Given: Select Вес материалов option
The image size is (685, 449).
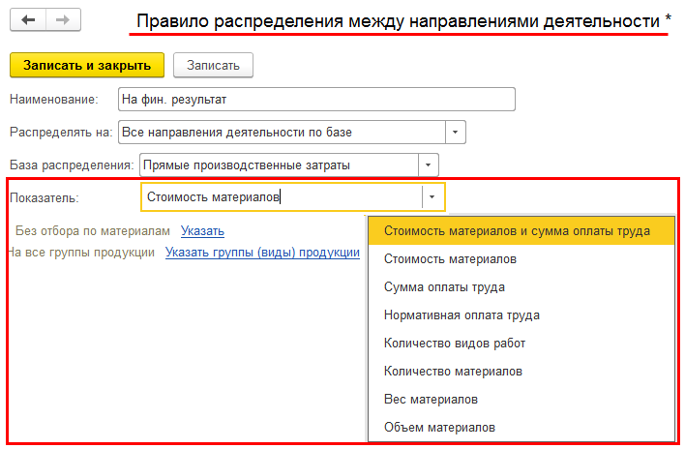Looking at the screenshot, I should tap(521, 399).
